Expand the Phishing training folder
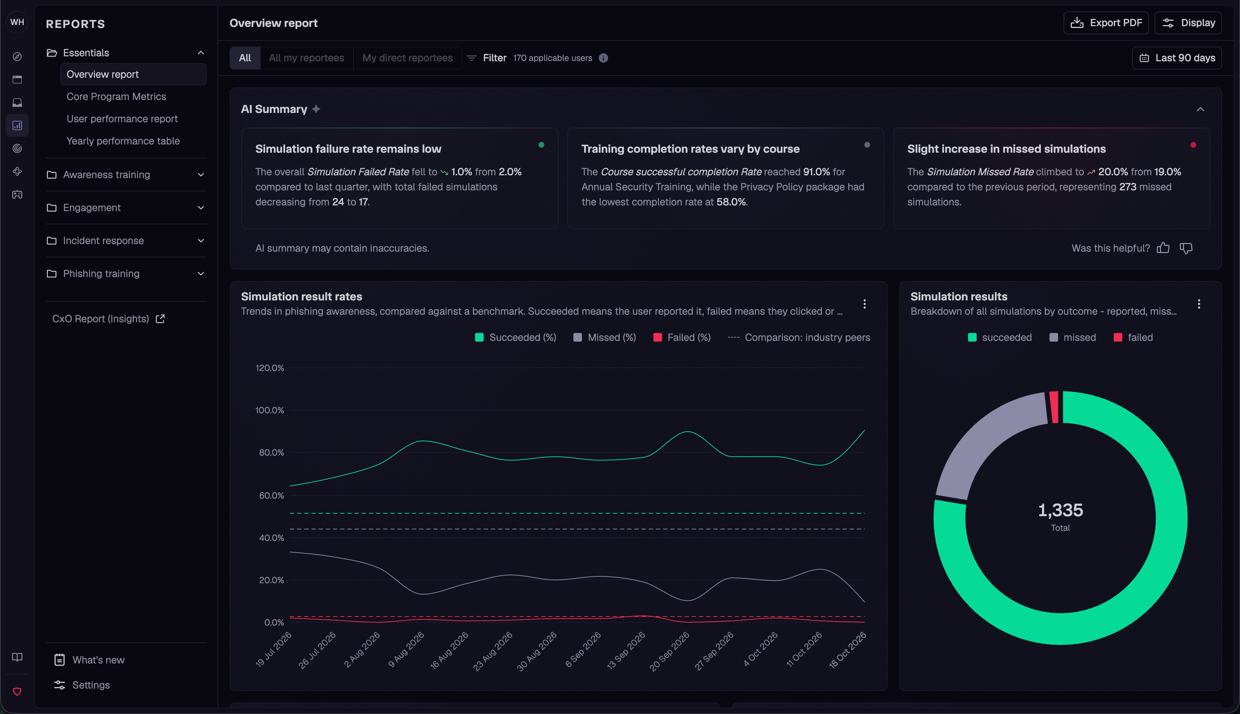The image size is (1240, 714). pos(126,273)
